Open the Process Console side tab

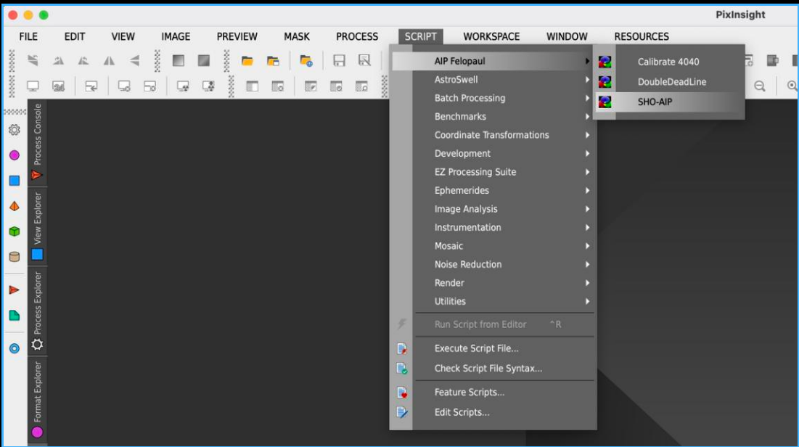point(37,142)
